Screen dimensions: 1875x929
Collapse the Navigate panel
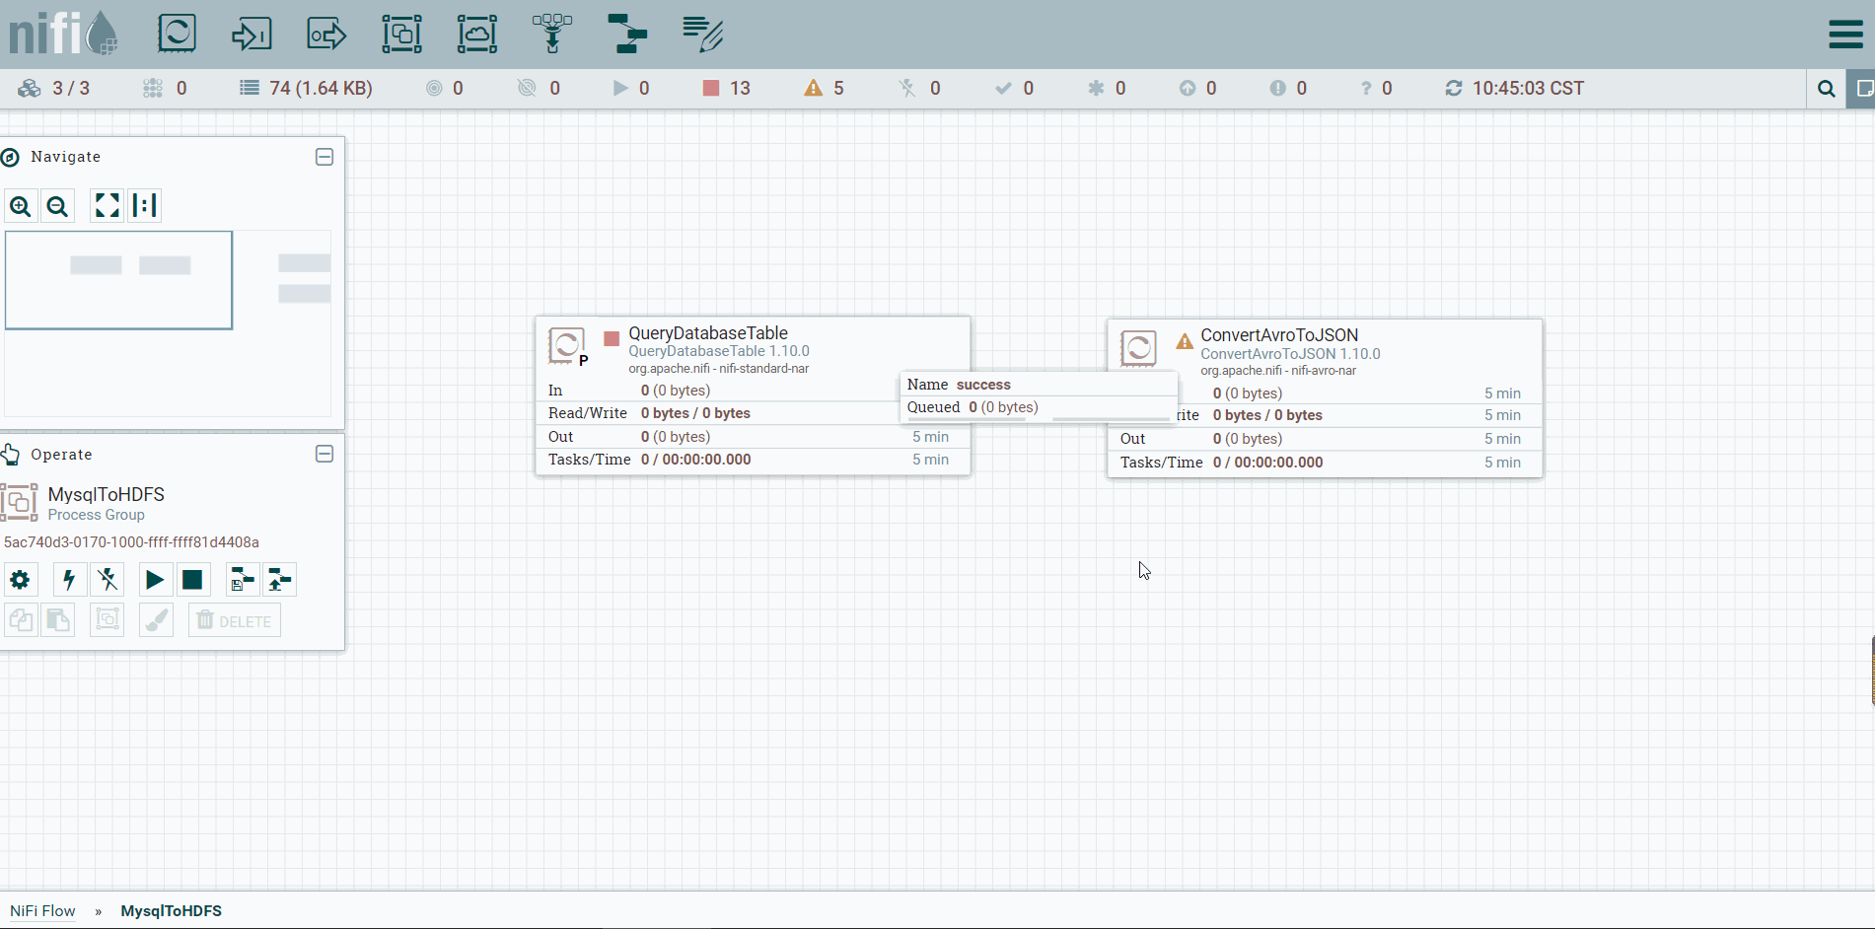pyautogui.click(x=325, y=157)
